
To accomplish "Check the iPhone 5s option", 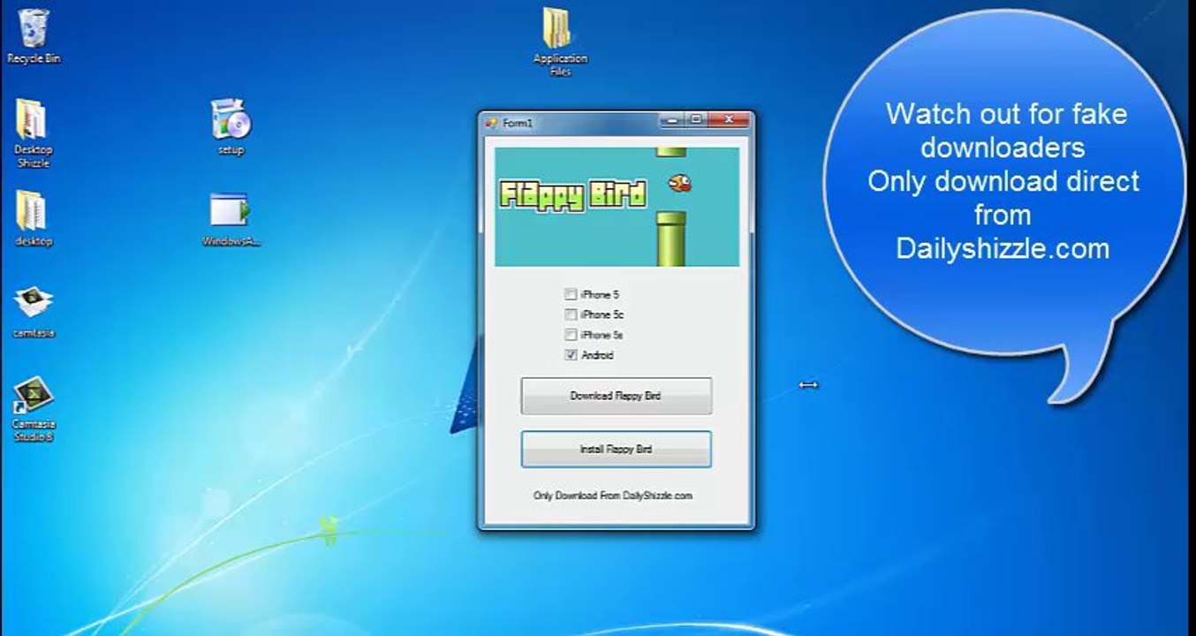I will [x=571, y=335].
